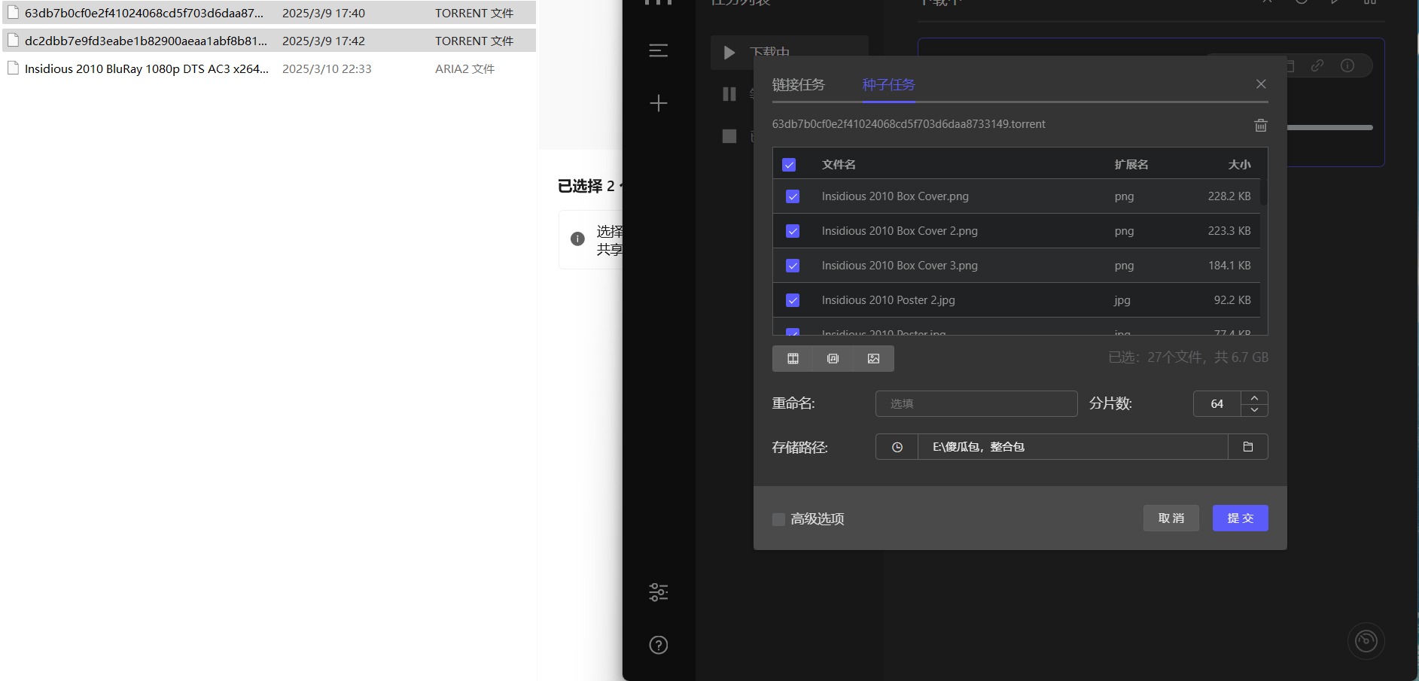The width and height of the screenshot is (1419, 681).
Task: Sort by 扩展名 column header
Action: pos(1131,165)
